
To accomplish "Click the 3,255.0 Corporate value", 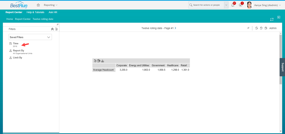I will pos(123,70).
